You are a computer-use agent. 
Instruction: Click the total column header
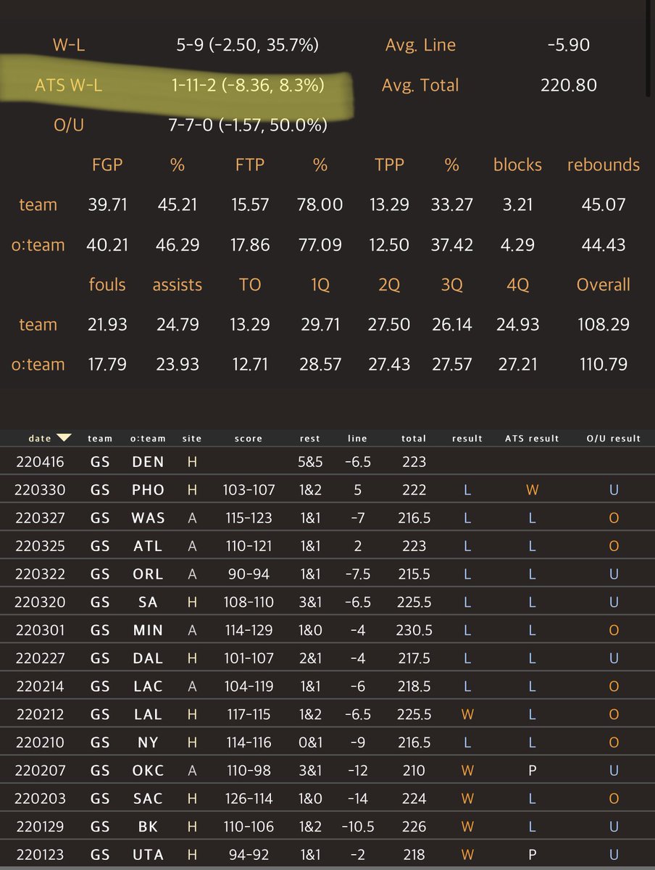click(414, 438)
